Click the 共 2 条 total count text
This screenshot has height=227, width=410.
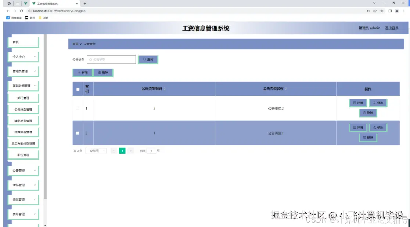click(78, 151)
